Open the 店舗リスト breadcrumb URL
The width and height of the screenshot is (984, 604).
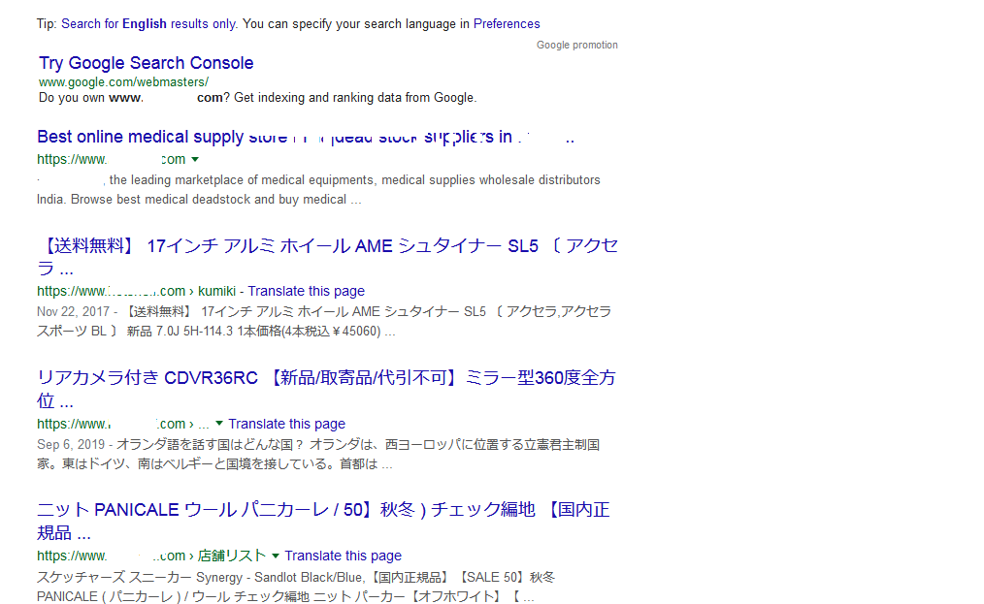coord(151,556)
